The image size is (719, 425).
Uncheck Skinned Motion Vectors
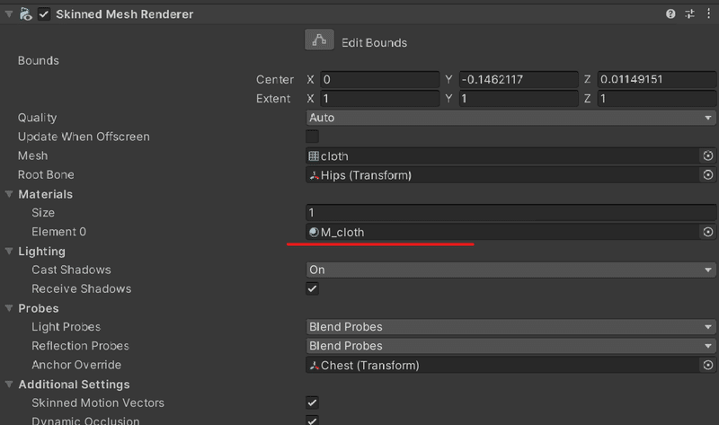click(312, 403)
